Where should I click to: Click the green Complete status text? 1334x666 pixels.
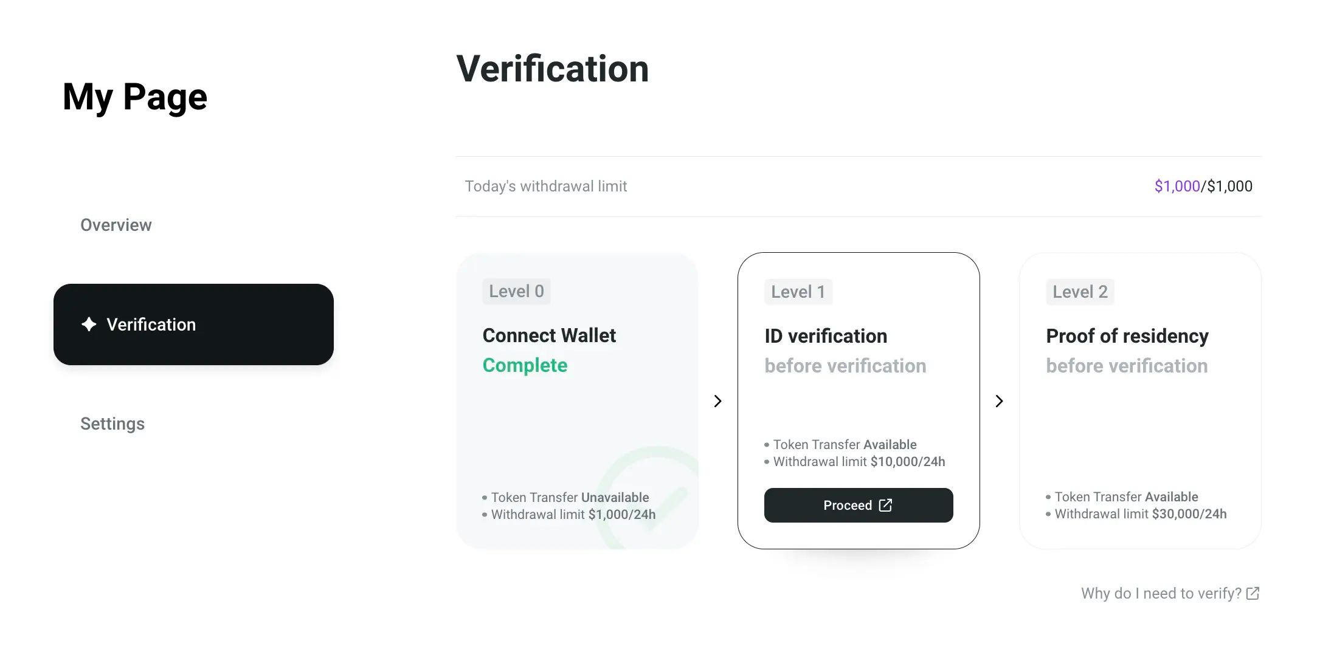tap(525, 365)
